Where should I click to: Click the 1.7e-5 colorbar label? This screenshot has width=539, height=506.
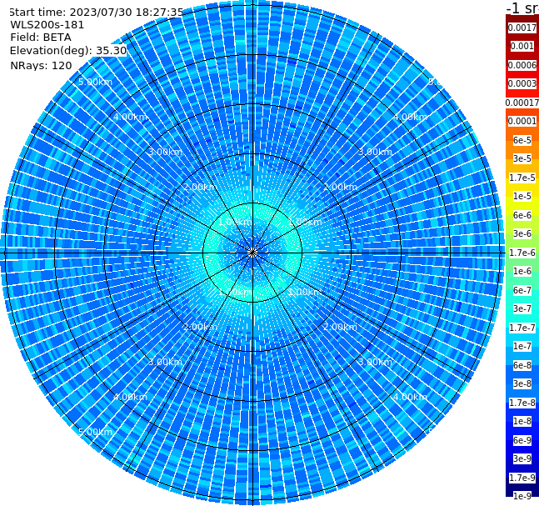tap(522, 178)
